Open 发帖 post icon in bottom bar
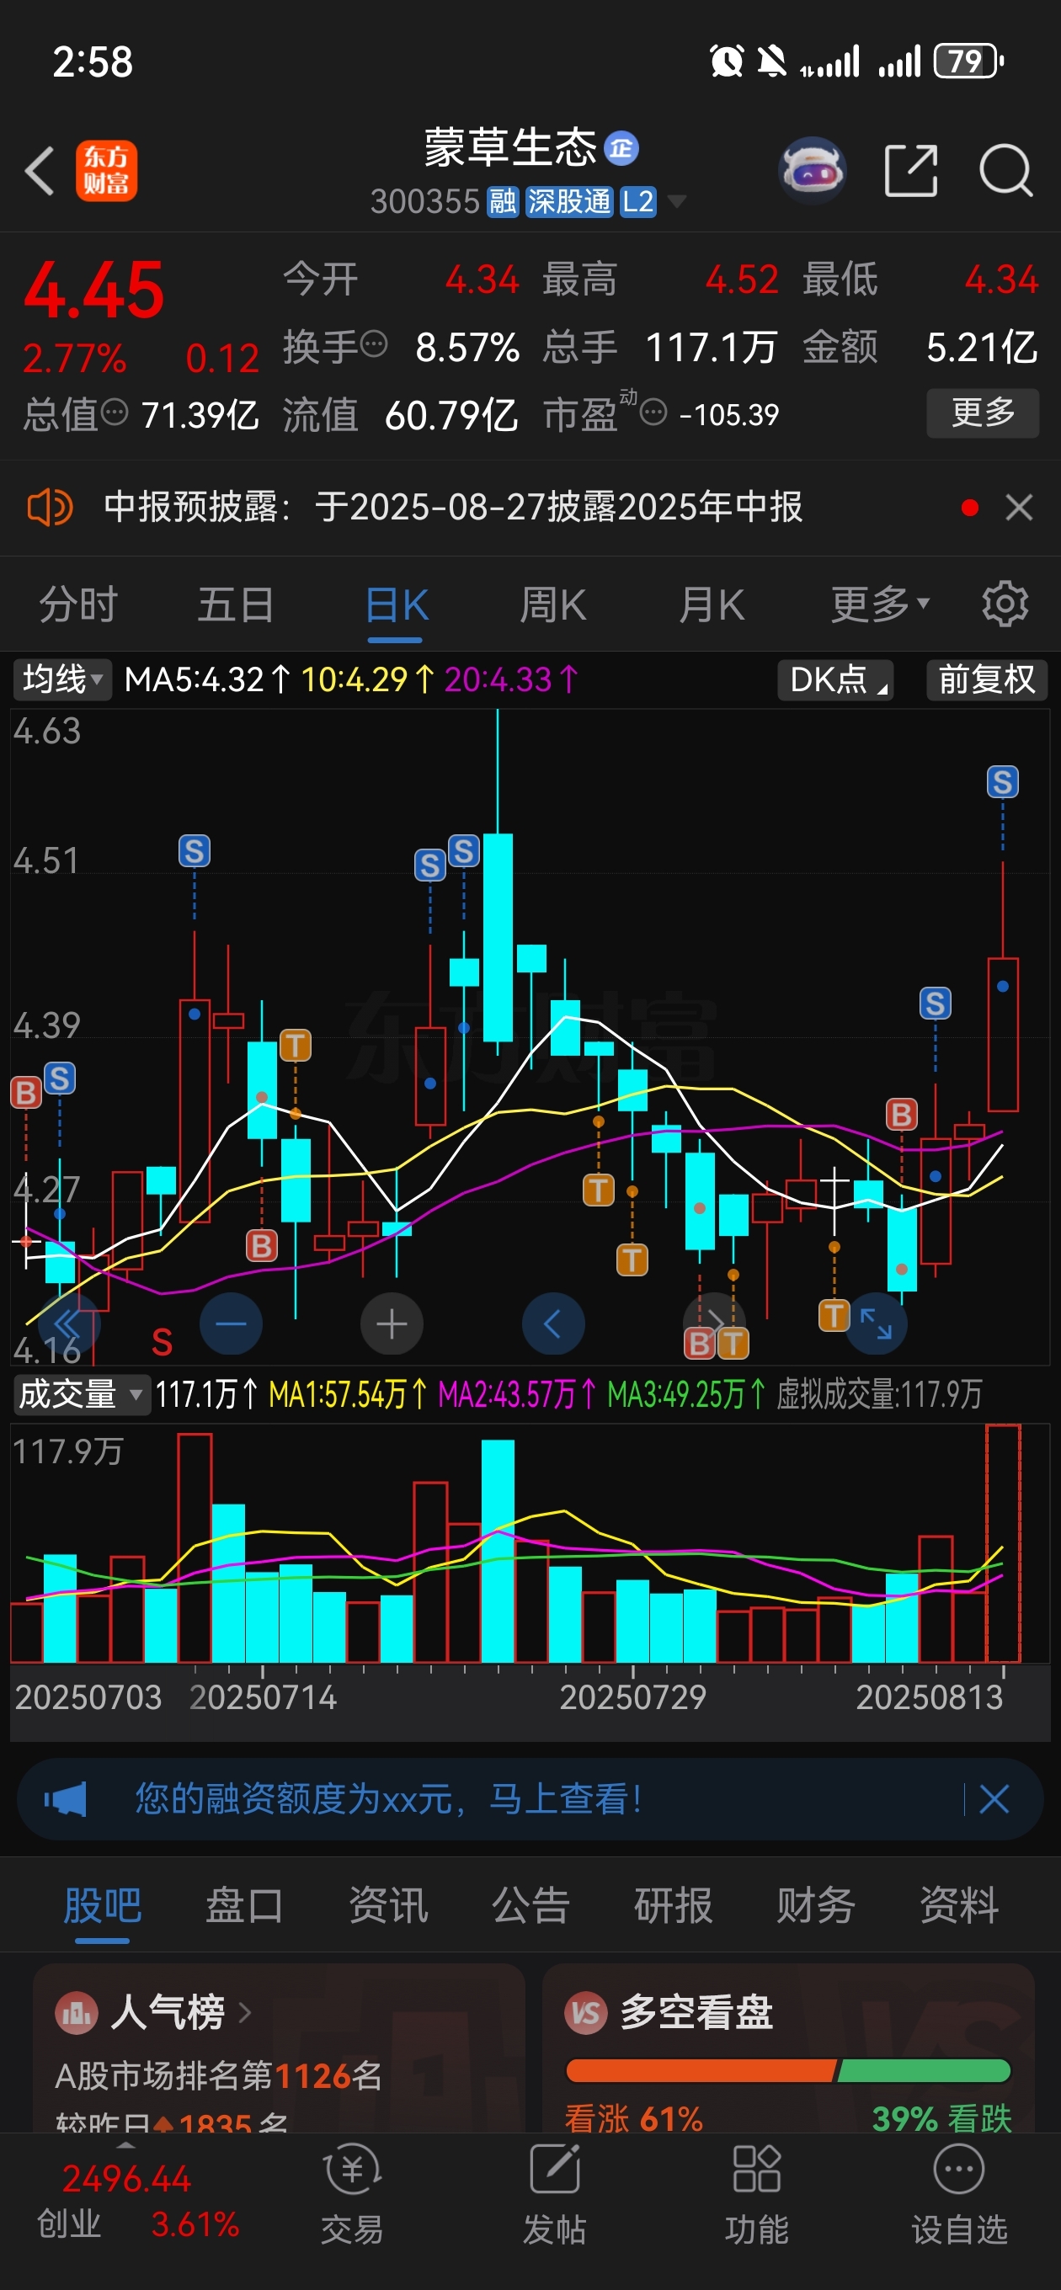 [x=554, y=2193]
